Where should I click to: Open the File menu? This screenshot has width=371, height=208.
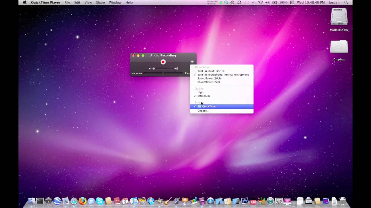[x=67, y=3]
